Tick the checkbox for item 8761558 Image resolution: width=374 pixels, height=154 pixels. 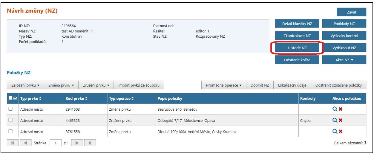pos(10,132)
